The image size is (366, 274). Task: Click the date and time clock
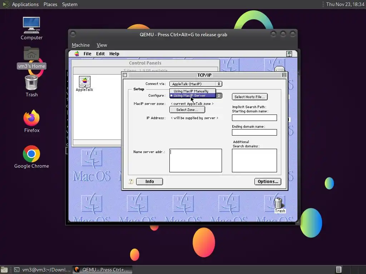(x=345, y=4)
